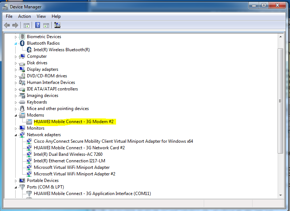Click the Mice and other pointing devices icon
This screenshot has height=211, width=290.
(22, 109)
